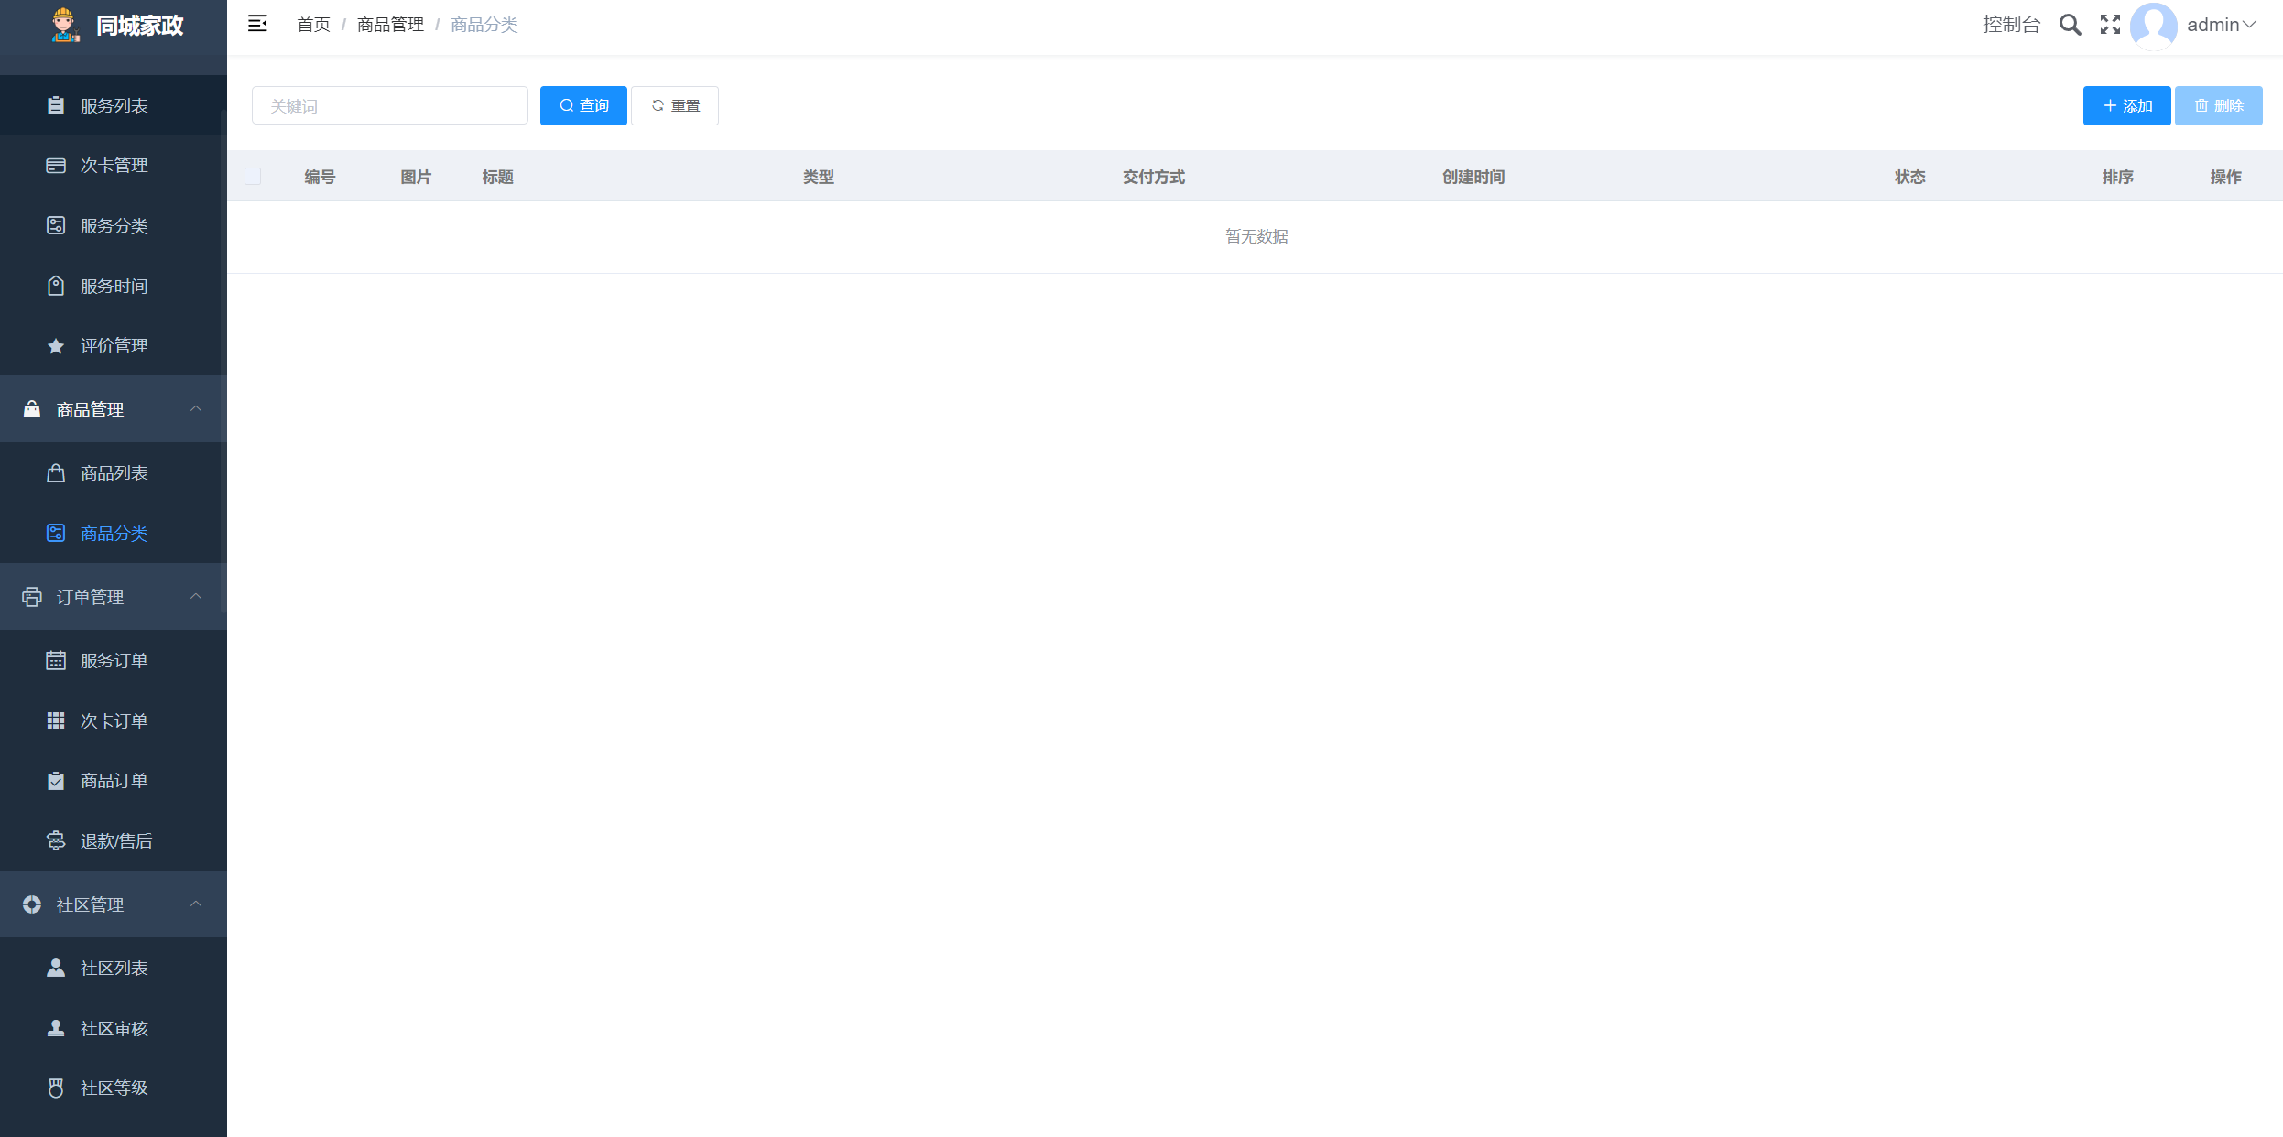Click the star icon for 评价管理
Screen dimensions: 2283x1137
pos(56,346)
